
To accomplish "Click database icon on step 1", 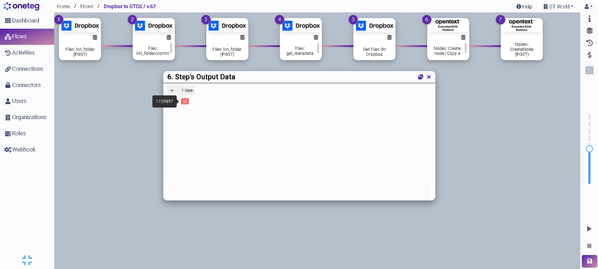I will pyautogui.click(x=95, y=37).
